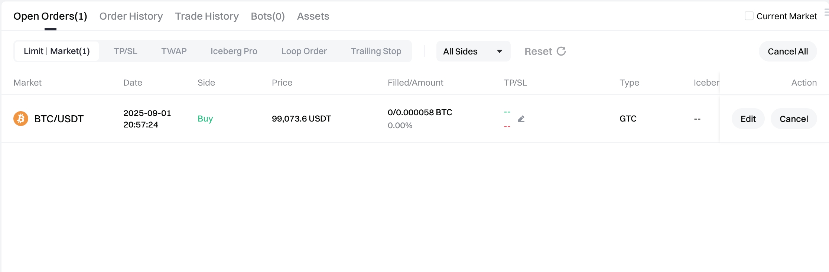The height and width of the screenshot is (272, 829).
Task: Edit the BTC/USDT buy order
Action: point(748,119)
